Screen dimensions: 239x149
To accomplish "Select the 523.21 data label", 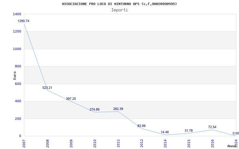I will click(x=47, y=88).
